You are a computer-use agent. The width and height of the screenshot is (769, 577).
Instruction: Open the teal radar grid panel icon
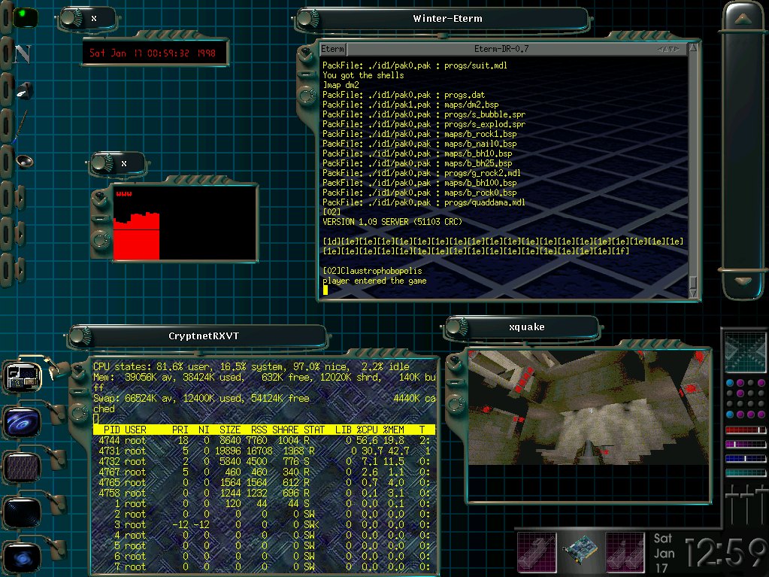point(745,351)
